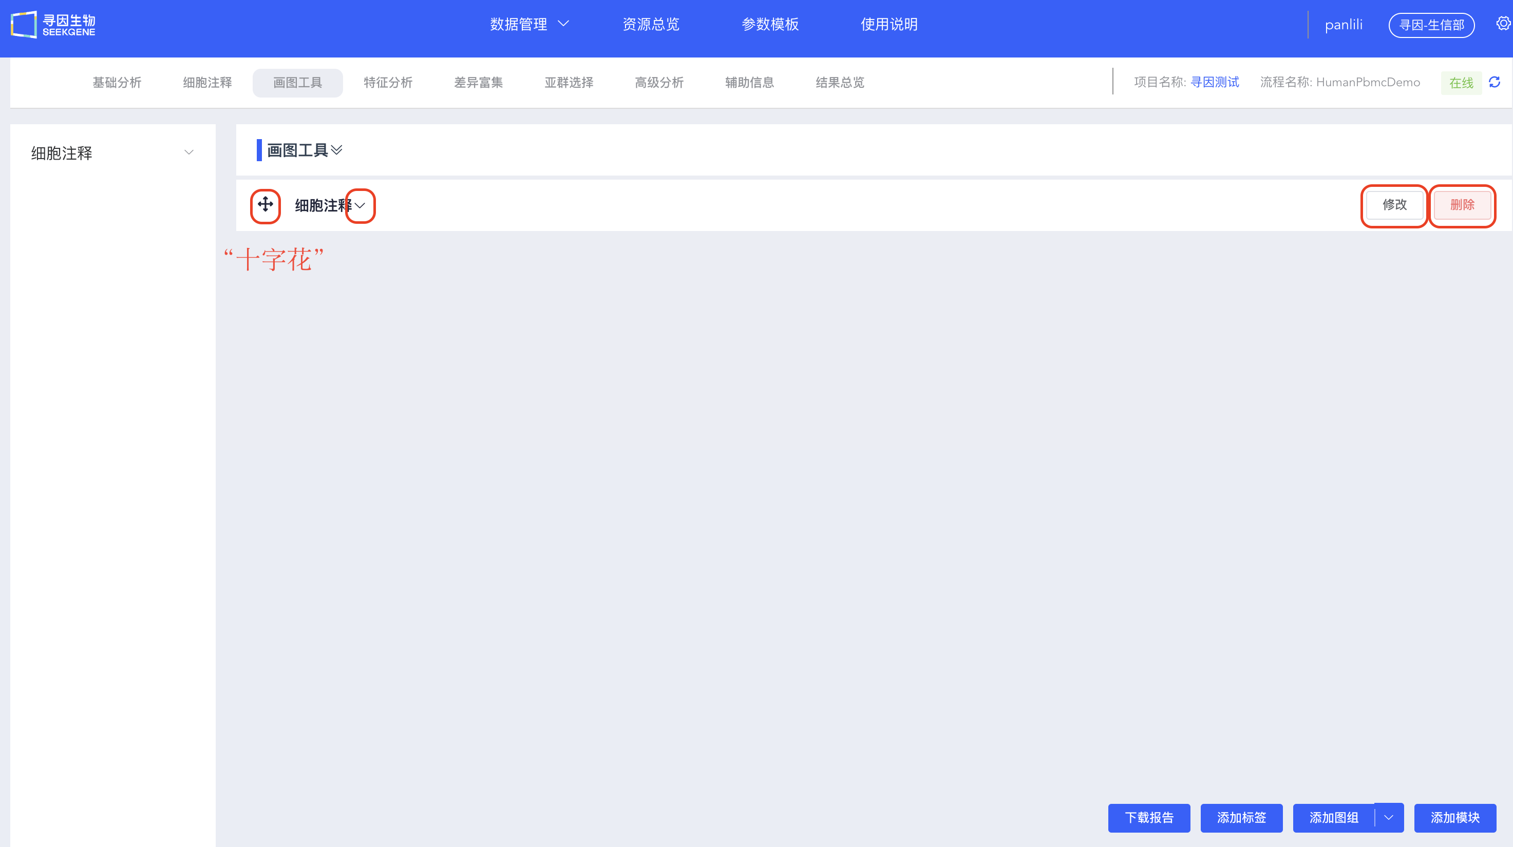This screenshot has width=1513, height=847.
Task: Open the 资源总览 menu
Action: (x=651, y=24)
